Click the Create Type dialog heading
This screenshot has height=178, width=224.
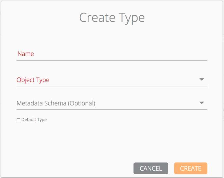112,18
